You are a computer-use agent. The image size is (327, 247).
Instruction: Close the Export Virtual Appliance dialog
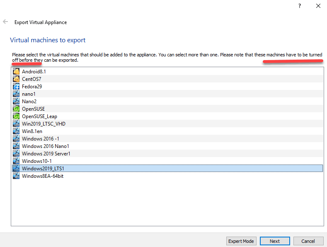tap(318, 6)
